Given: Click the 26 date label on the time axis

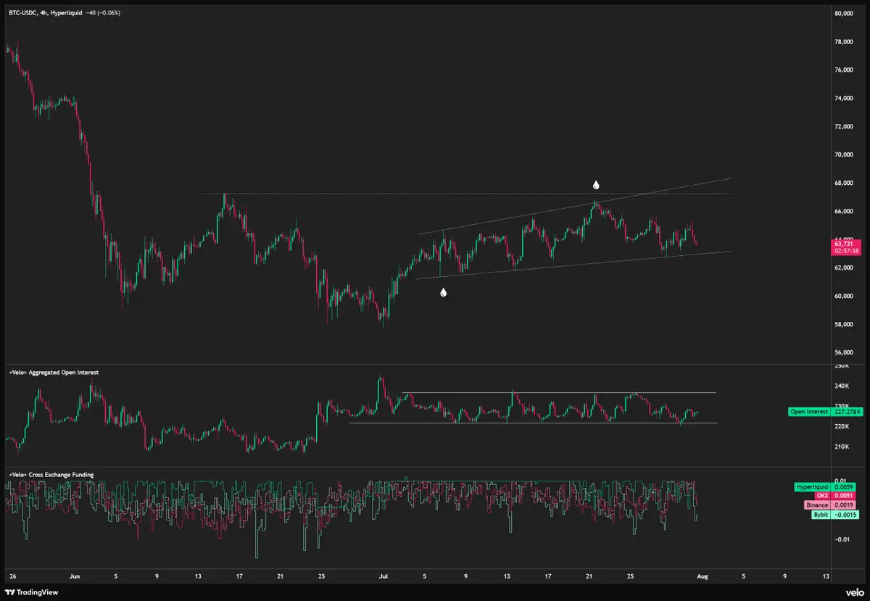Looking at the screenshot, I should [13, 576].
